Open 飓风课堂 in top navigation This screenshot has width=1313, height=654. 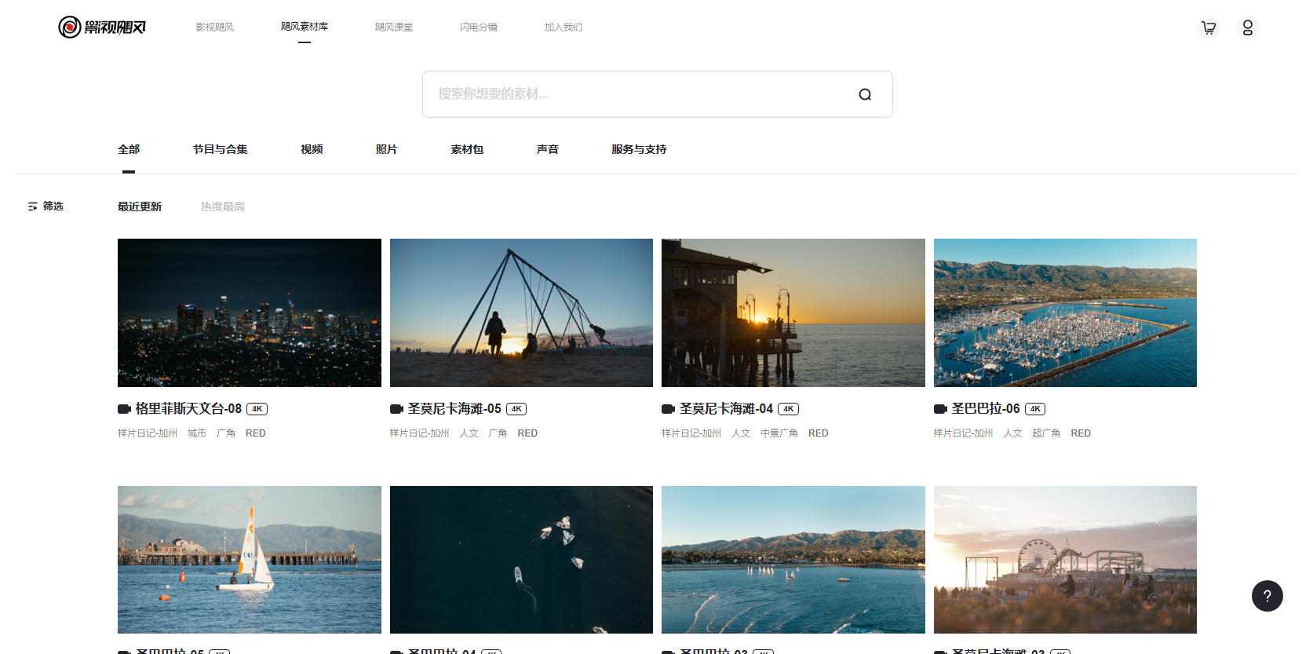[393, 27]
